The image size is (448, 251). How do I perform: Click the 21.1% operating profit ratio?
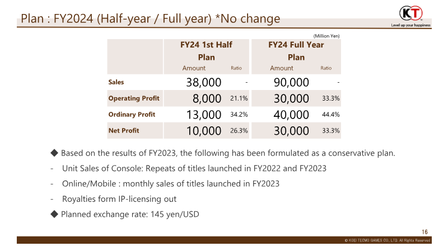pos(239,98)
